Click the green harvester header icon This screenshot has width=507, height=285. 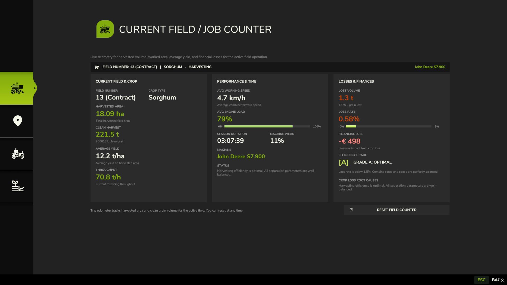coord(105,29)
